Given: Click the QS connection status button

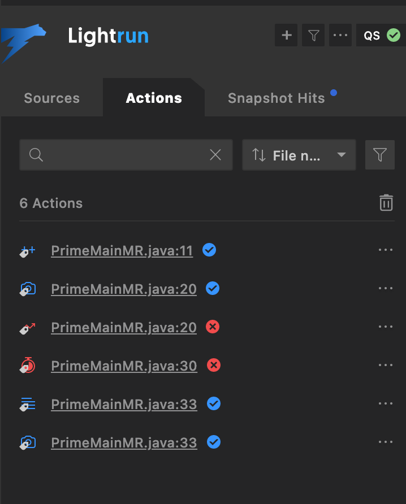Looking at the screenshot, I should coord(381,36).
